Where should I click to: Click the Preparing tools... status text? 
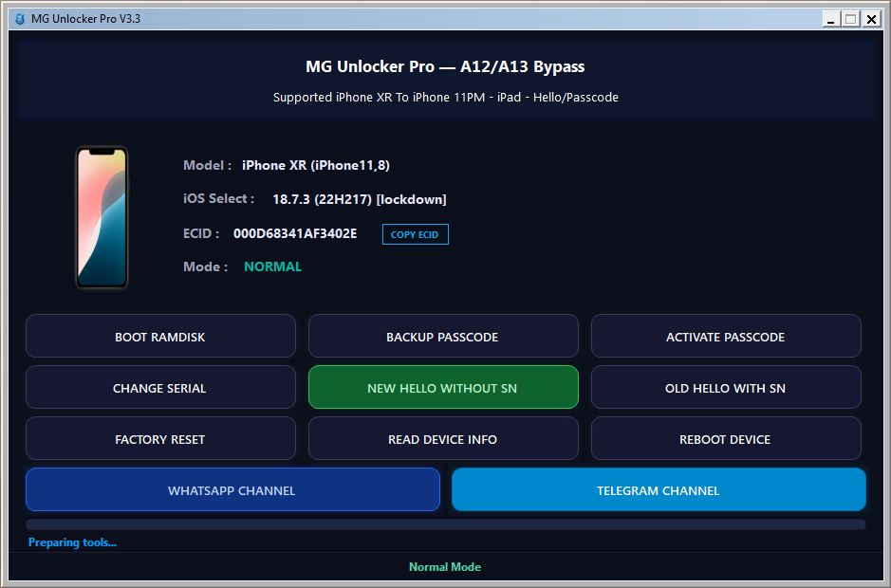tap(72, 542)
